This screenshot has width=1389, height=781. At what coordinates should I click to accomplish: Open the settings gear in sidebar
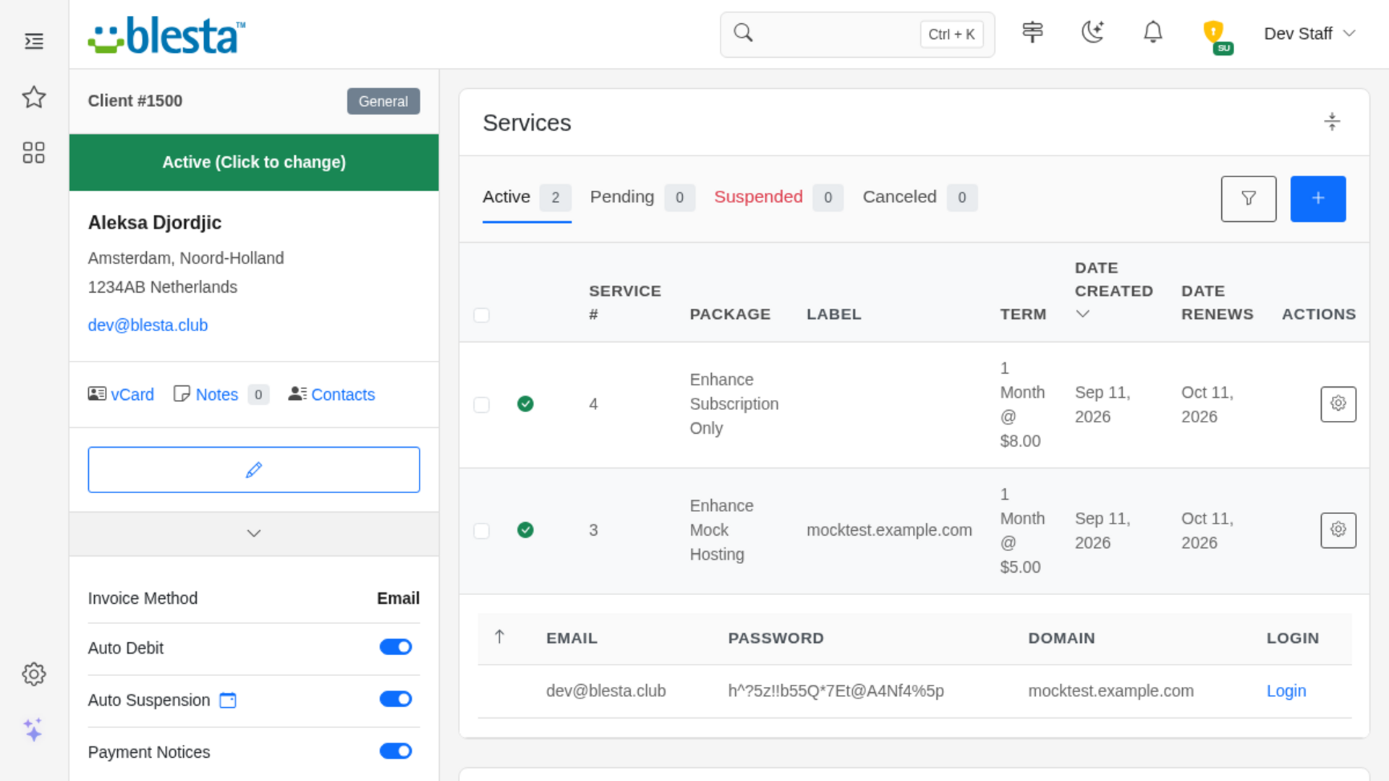tap(34, 674)
